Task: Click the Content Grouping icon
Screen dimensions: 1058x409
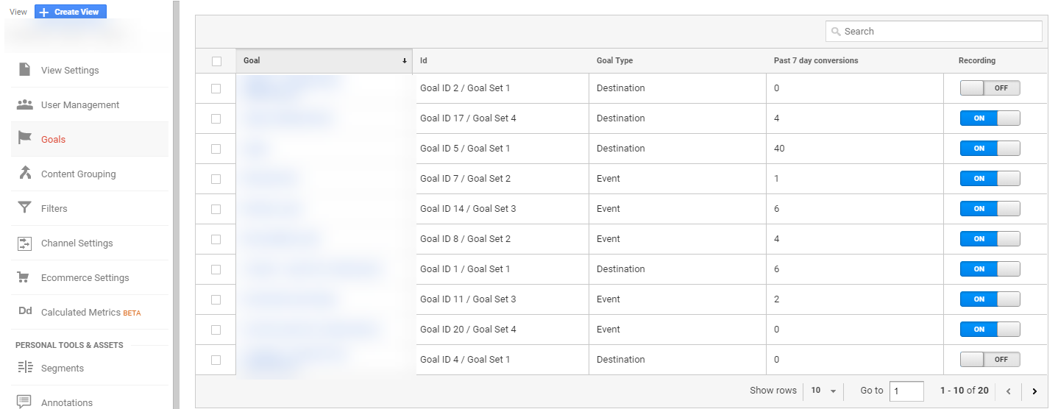Action: (x=25, y=173)
